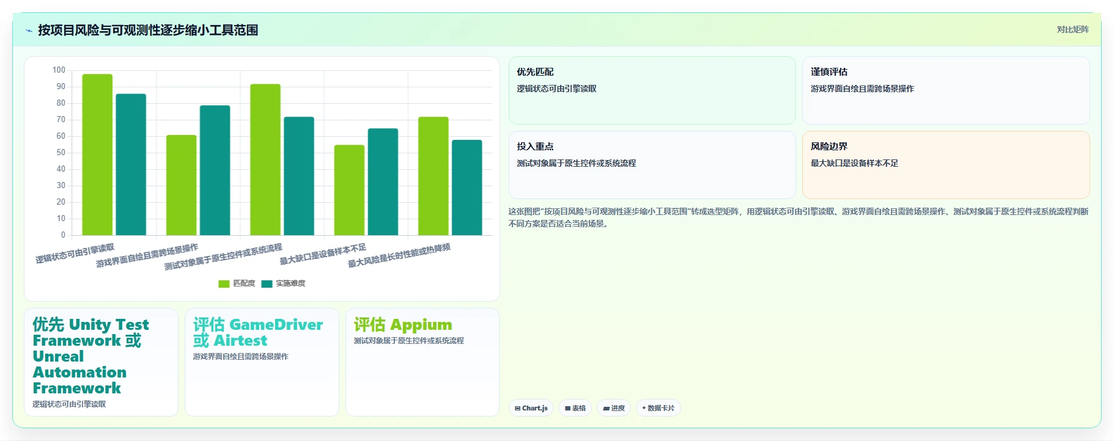
Task: Select the teal bar for 最大缺口是设备样本不足
Action: [383, 182]
